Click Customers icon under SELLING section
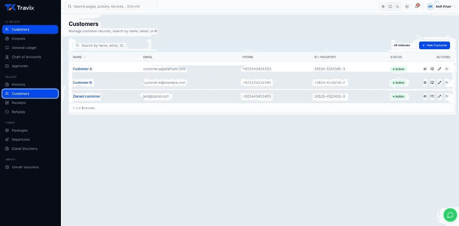 click(7, 94)
